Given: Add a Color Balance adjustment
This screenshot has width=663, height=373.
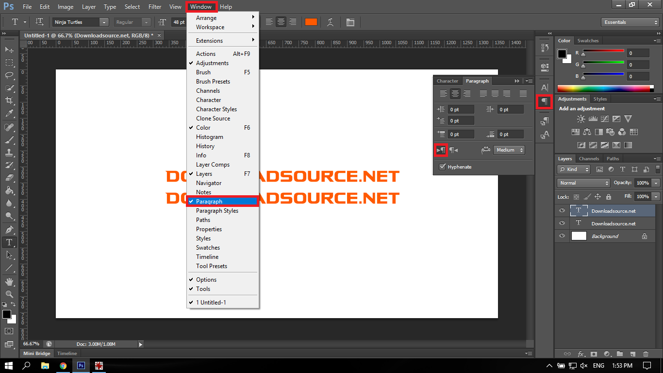Looking at the screenshot, I should click(587, 132).
